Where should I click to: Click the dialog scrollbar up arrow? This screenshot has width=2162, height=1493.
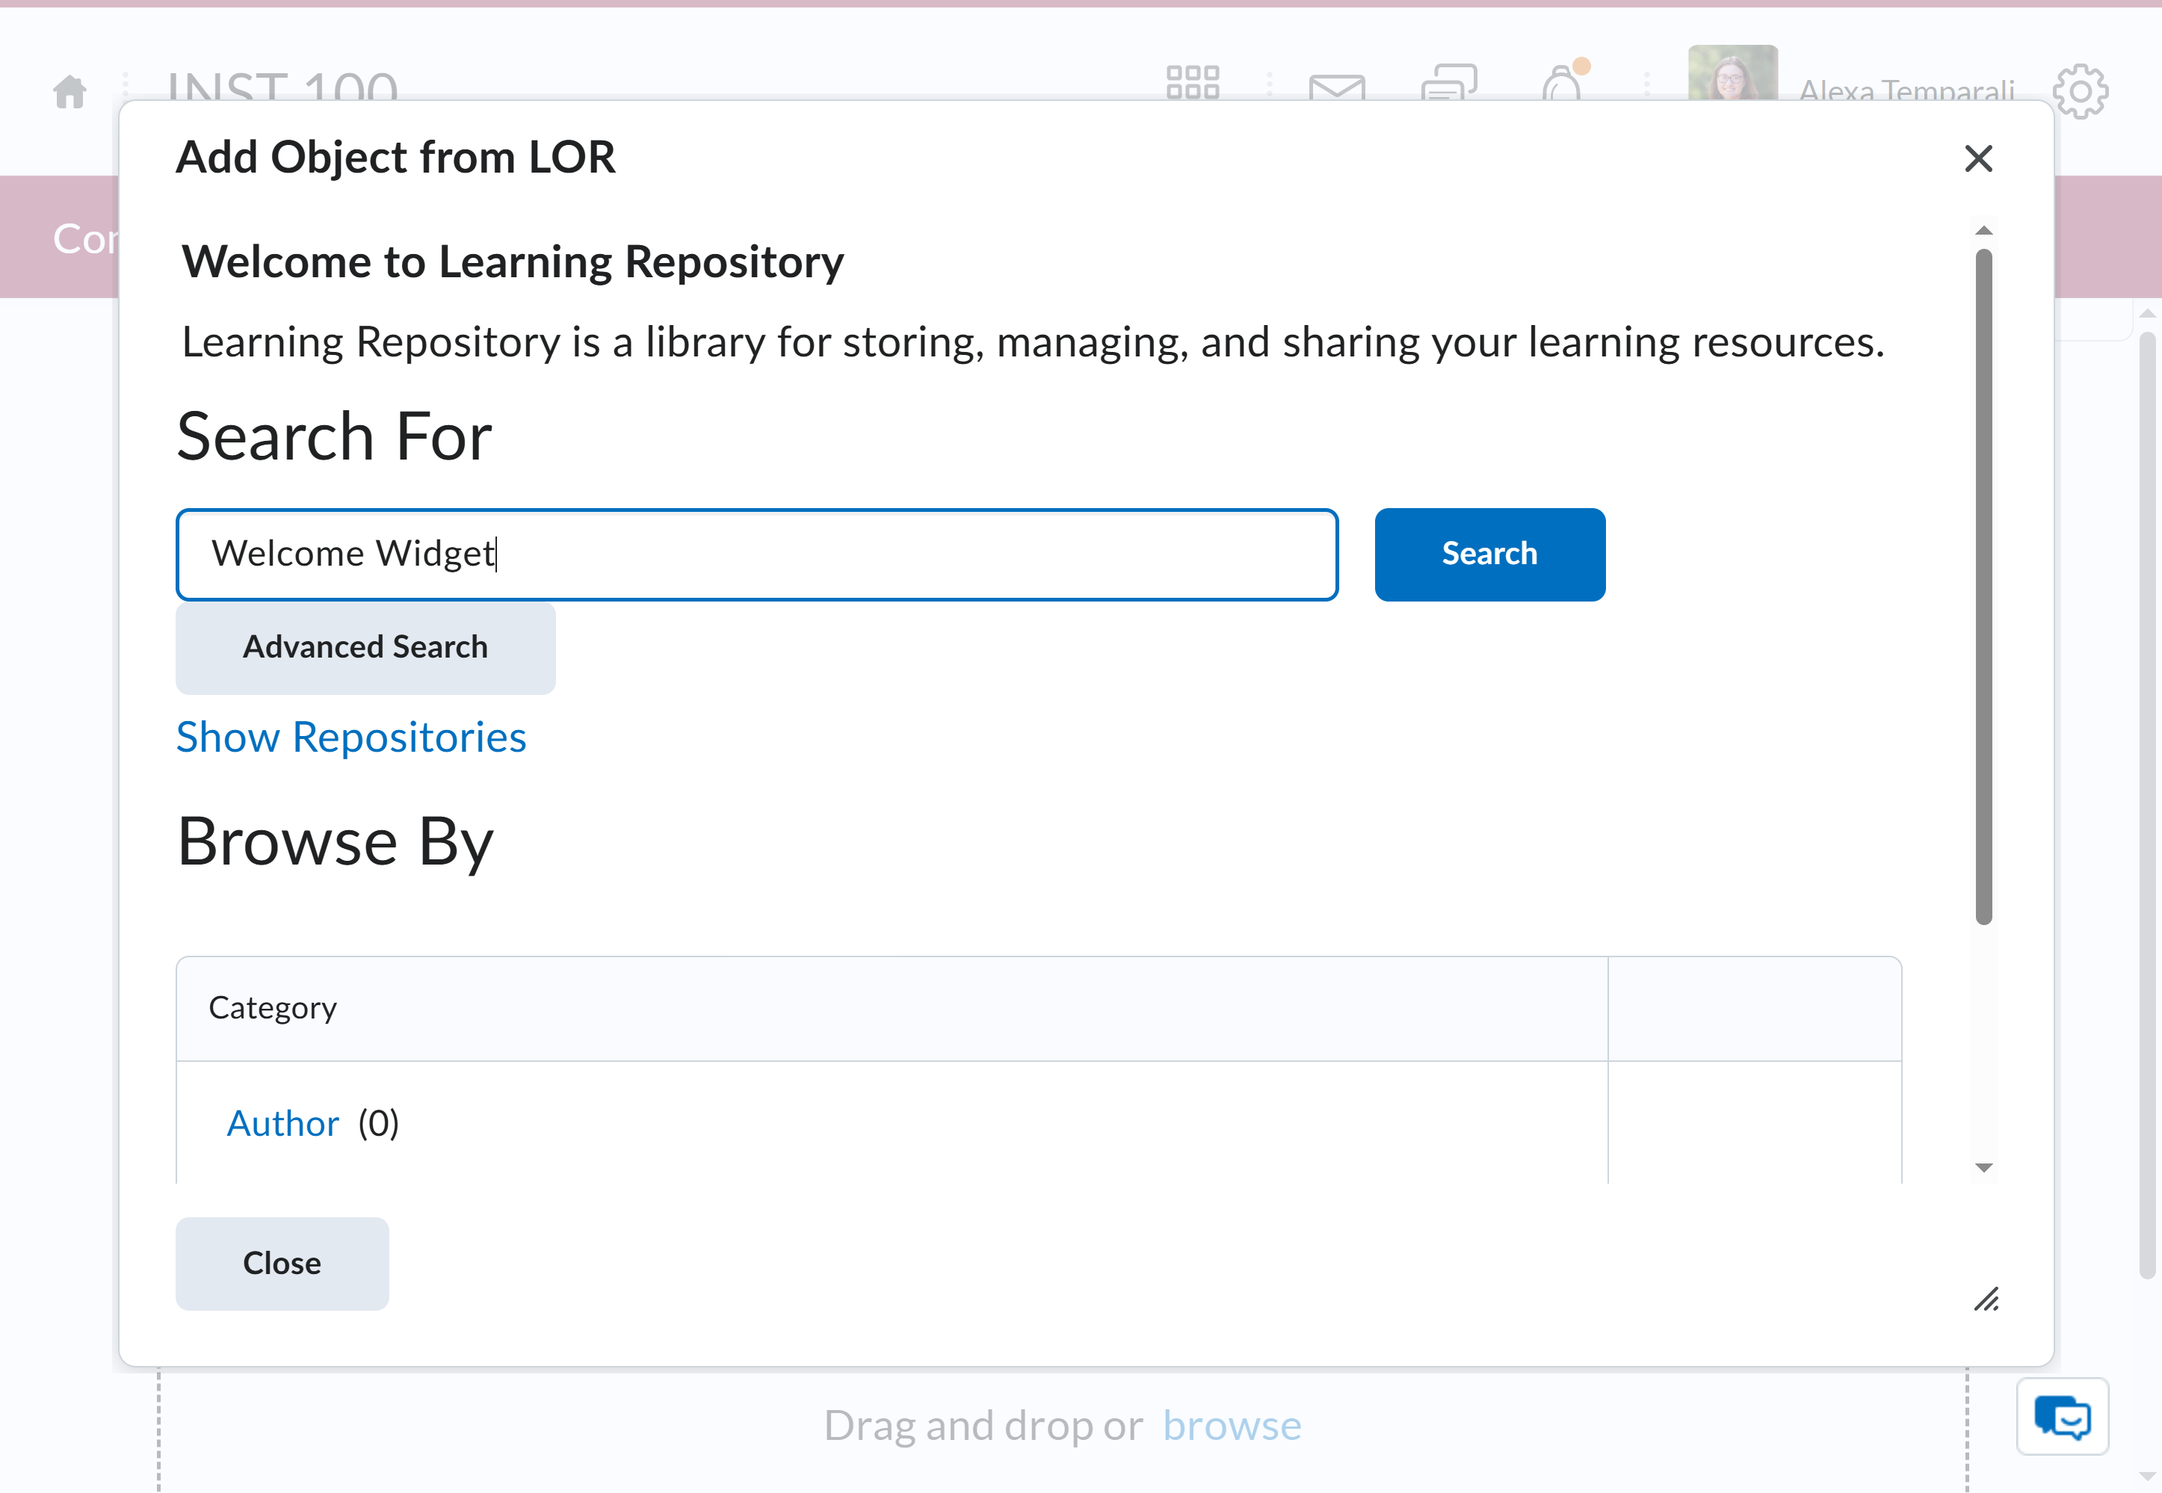[x=1983, y=230]
